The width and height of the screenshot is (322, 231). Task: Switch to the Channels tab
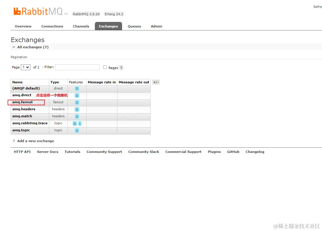coord(81,26)
